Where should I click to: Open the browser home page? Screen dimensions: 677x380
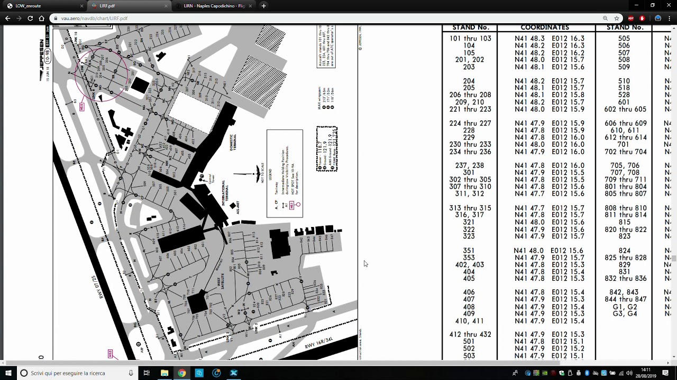42,18
